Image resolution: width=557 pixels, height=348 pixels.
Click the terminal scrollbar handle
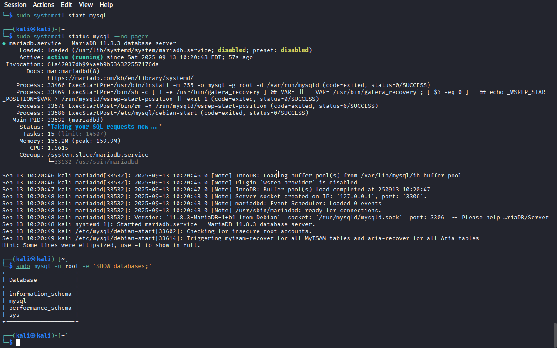click(555, 334)
